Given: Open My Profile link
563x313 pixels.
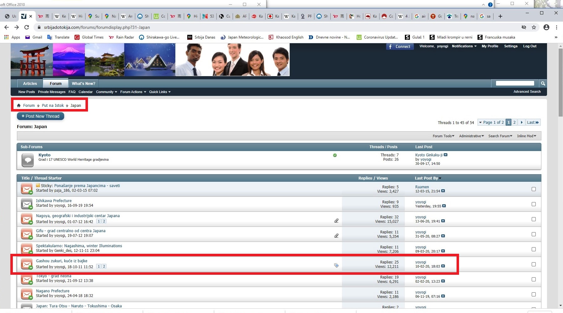Looking at the screenshot, I should pos(490,46).
